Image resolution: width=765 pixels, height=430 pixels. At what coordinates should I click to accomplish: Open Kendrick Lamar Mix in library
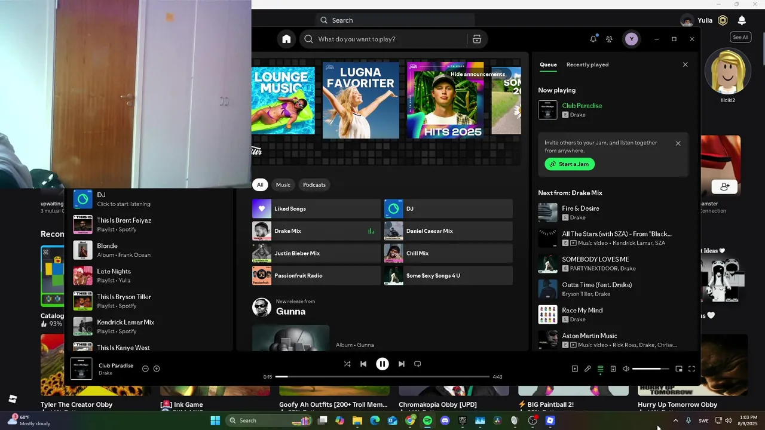(x=149, y=327)
